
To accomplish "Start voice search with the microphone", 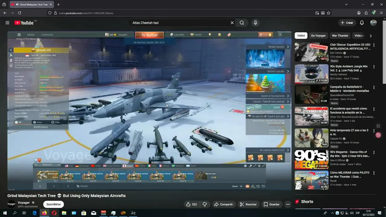I will pyautogui.click(x=255, y=23).
